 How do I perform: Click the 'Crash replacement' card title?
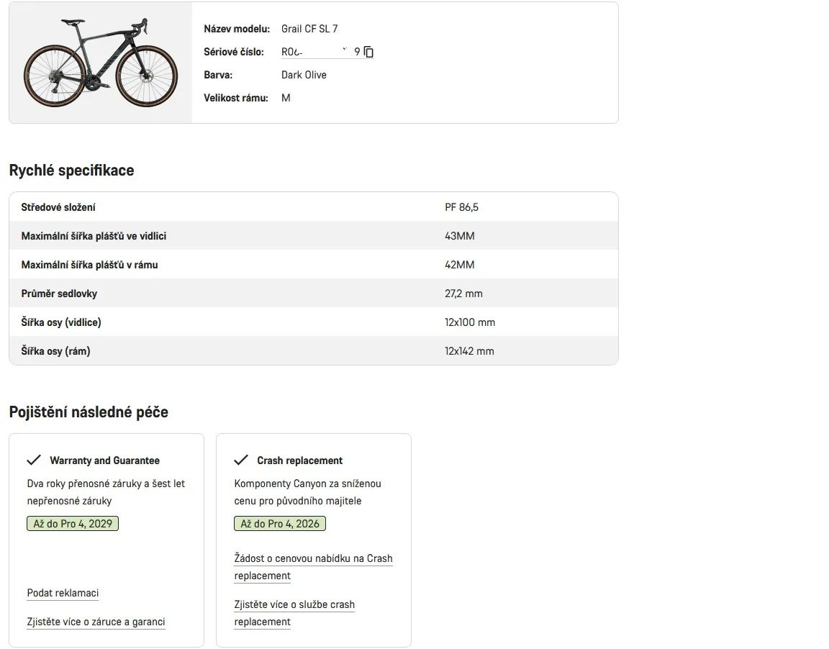coord(300,460)
